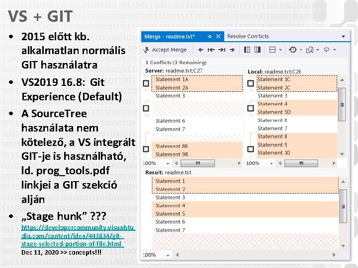Check Server Statement 1A conflict checkbox
Screen dimensions: 358x268
pos(146,83)
